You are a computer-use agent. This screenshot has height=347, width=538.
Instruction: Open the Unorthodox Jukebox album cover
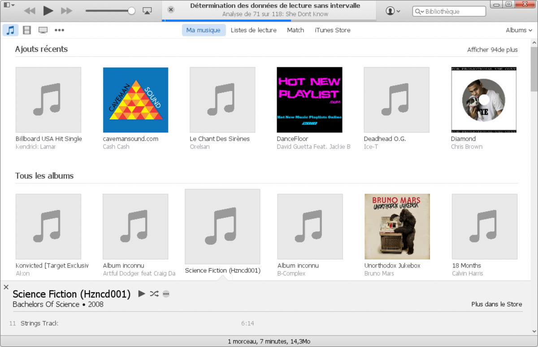point(397,226)
